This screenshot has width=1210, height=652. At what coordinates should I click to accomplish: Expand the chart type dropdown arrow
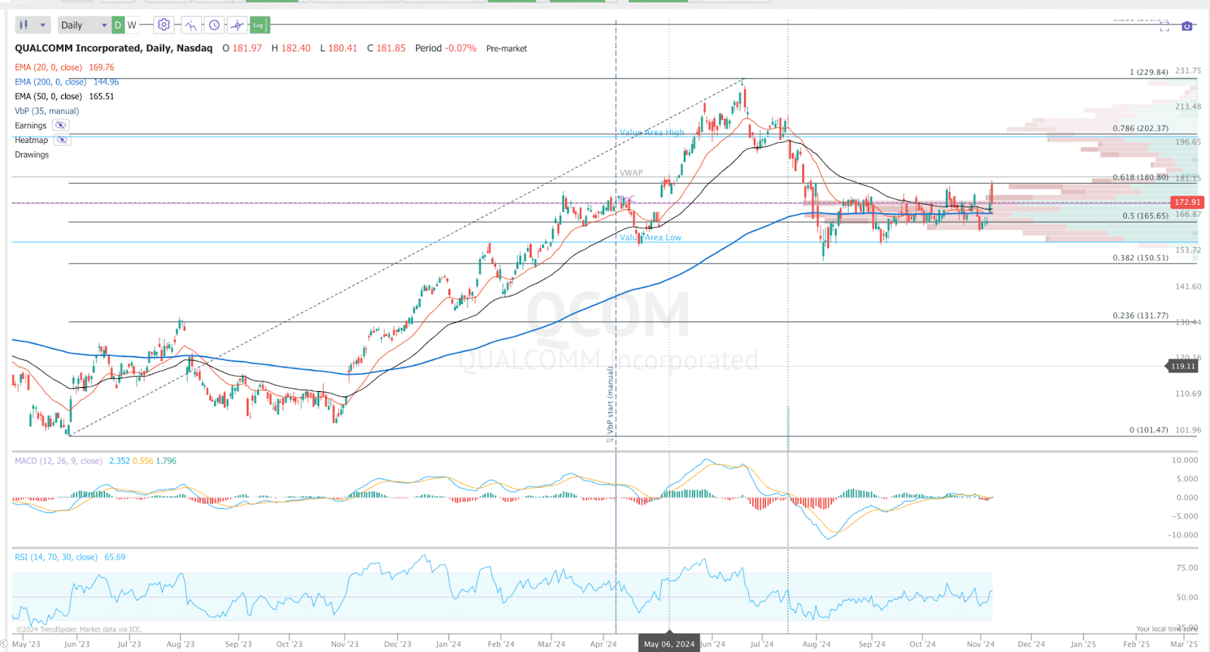coord(42,25)
